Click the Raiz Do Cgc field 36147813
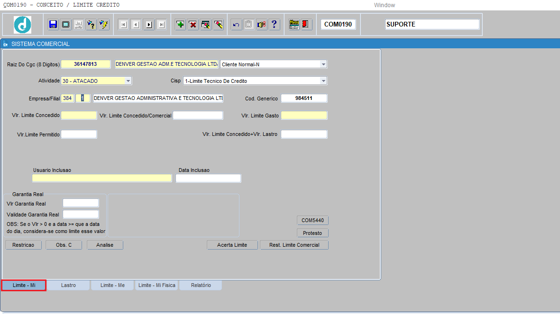The height and width of the screenshot is (314, 560). [86, 64]
